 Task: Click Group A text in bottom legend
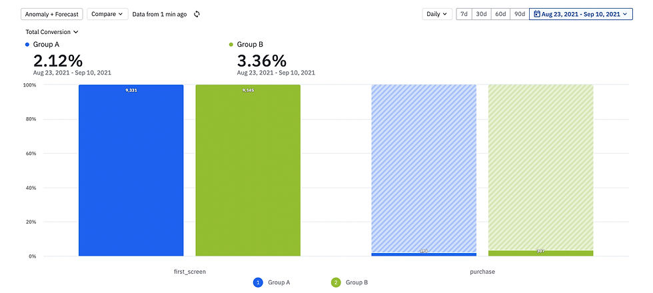[x=279, y=282]
